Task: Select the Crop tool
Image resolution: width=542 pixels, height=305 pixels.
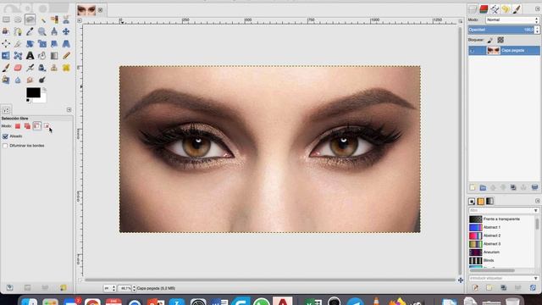Action: tap(18, 43)
